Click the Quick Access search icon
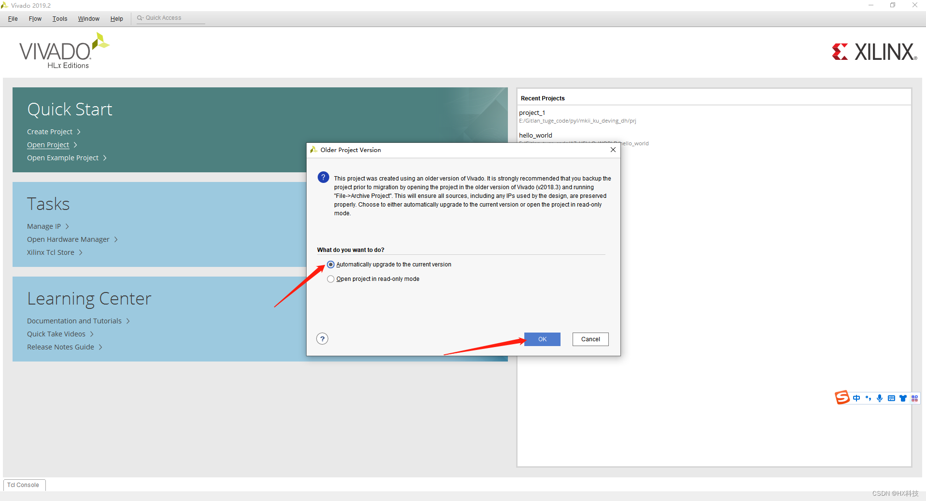 [140, 18]
